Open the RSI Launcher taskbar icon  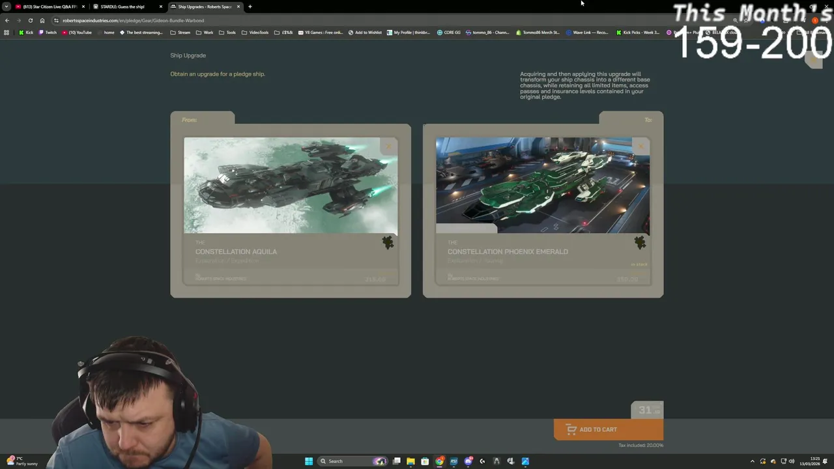tap(454, 461)
